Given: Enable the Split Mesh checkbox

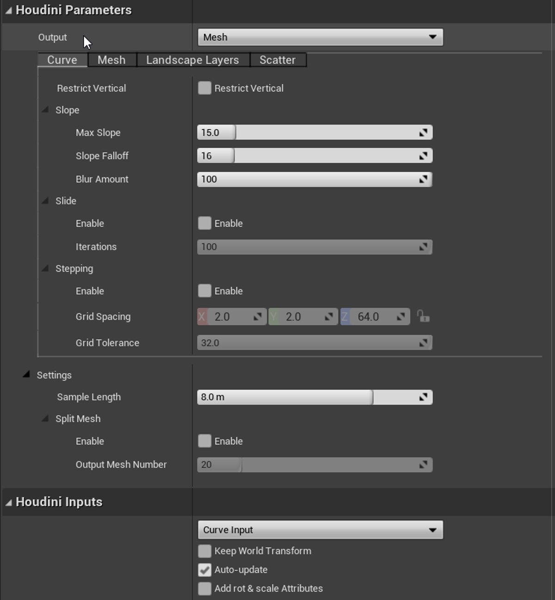Looking at the screenshot, I should point(204,441).
